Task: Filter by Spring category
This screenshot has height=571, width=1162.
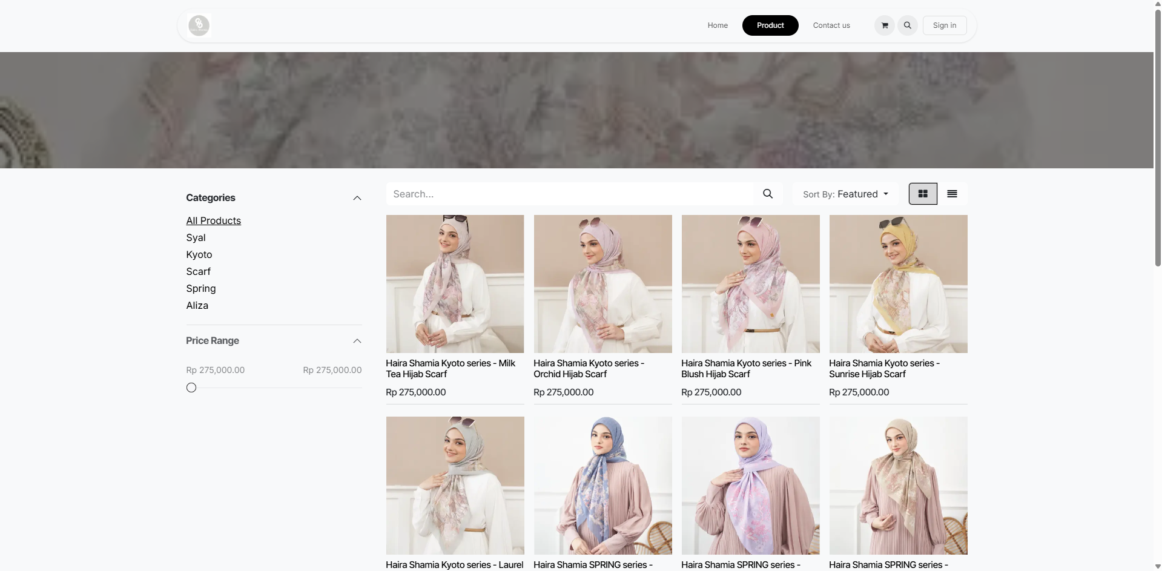Action: click(x=201, y=288)
